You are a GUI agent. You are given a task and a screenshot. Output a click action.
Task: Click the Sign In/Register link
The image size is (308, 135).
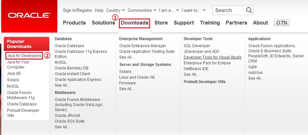[x=78, y=10]
